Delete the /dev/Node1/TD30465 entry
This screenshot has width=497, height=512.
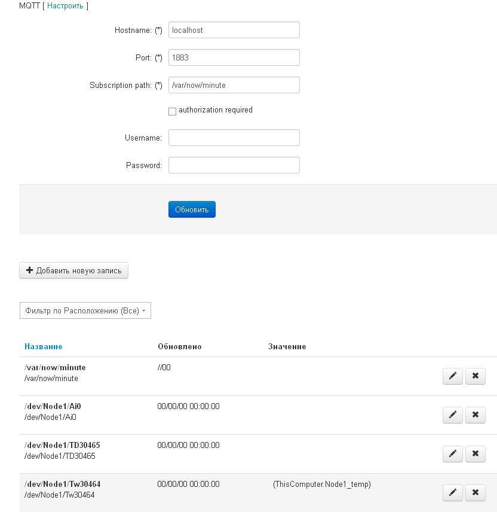point(475,454)
